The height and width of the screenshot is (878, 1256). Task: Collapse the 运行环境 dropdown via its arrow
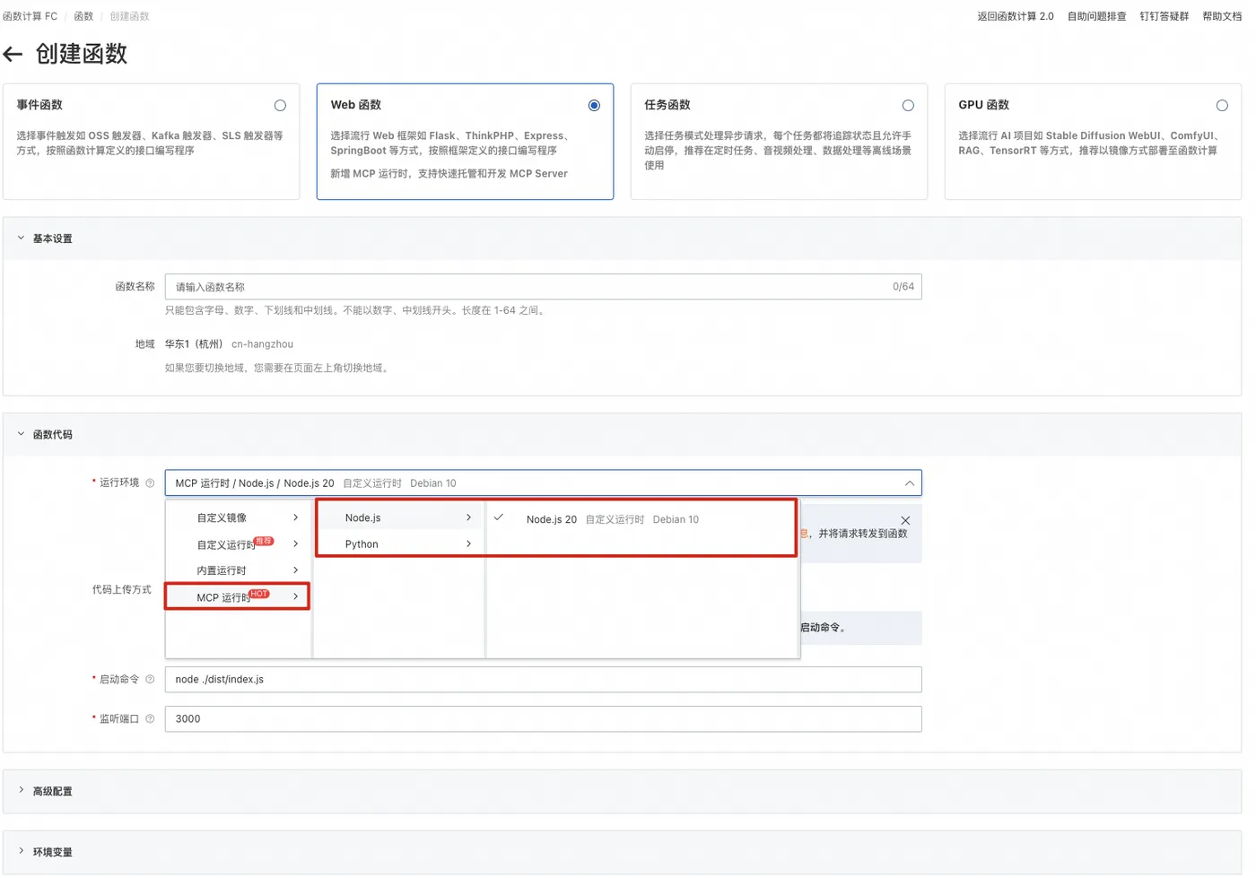910,483
